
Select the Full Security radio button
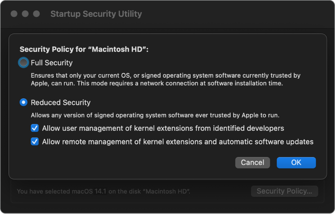(x=23, y=63)
